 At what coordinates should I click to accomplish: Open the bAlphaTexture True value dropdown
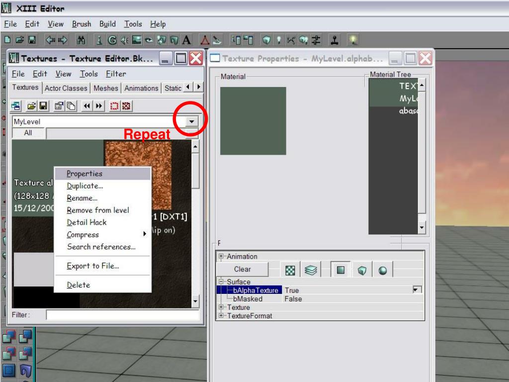pyautogui.click(x=417, y=289)
